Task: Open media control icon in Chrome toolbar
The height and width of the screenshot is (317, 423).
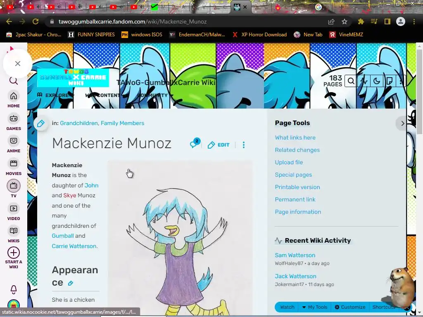Action: (x=374, y=21)
